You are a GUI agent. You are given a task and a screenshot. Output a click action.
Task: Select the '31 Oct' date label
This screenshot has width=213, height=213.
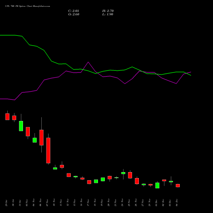pos(20,203)
